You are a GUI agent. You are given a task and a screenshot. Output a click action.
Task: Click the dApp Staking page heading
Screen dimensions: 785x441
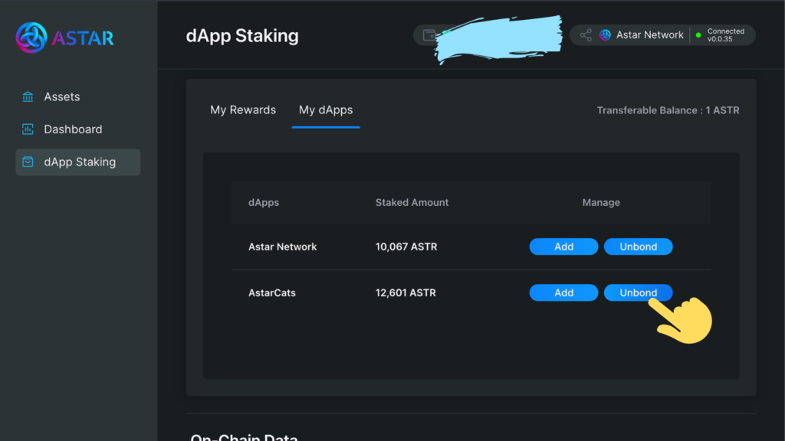242,35
